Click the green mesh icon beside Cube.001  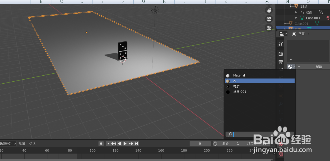[317, 24]
